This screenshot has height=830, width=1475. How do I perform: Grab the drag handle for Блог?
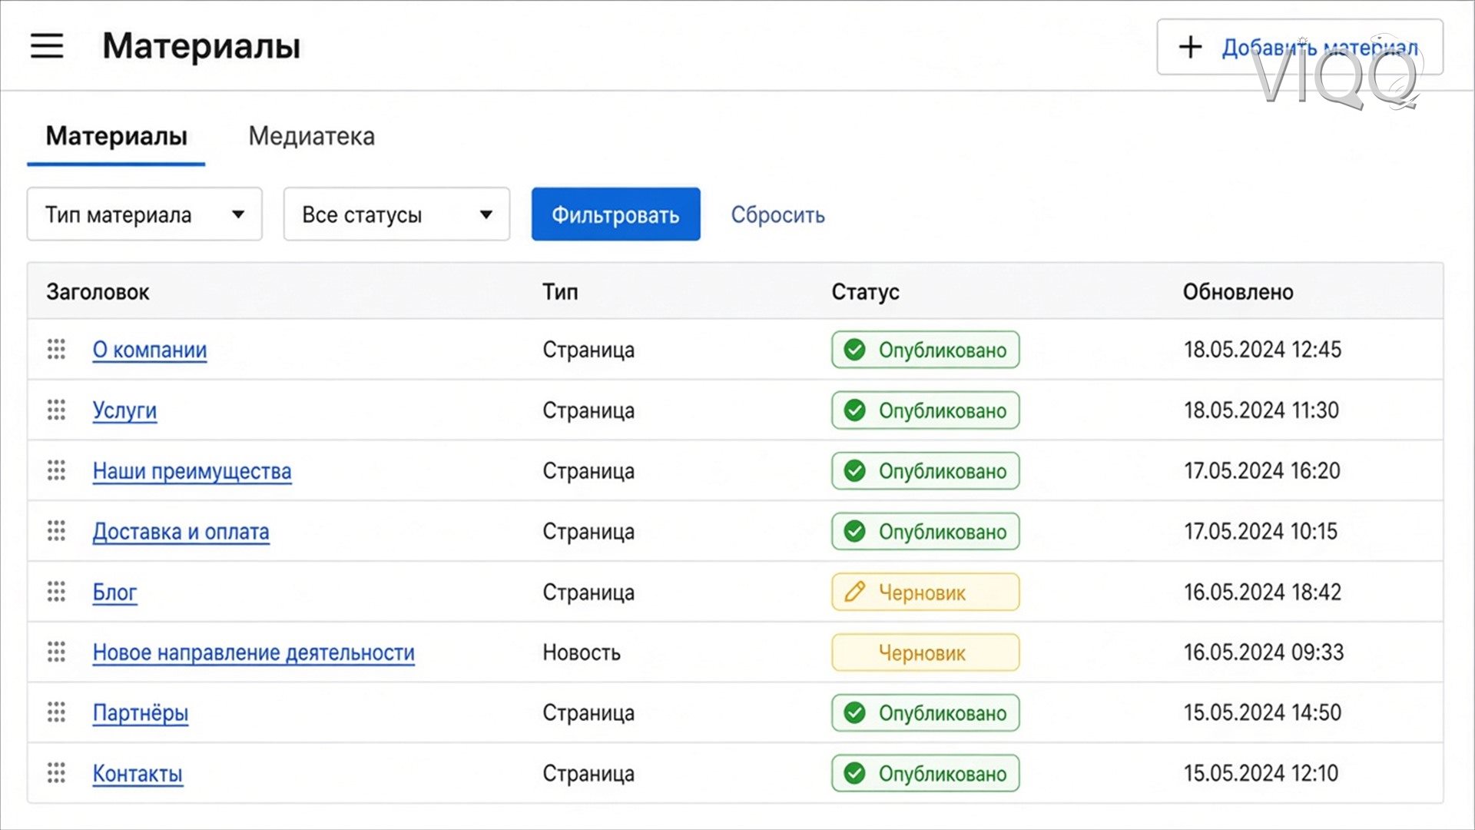(56, 592)
